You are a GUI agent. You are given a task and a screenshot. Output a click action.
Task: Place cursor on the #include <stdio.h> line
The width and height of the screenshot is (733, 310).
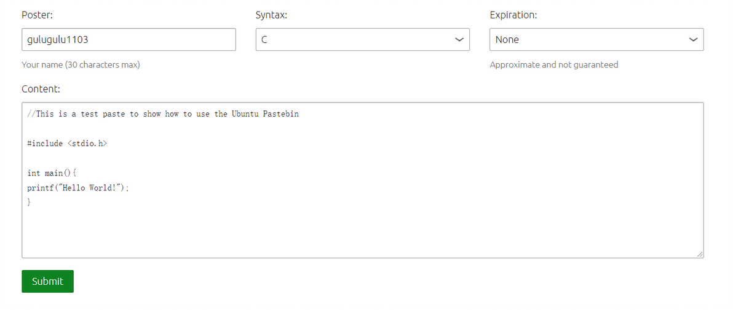click(68, 144)
